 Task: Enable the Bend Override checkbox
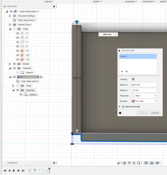point(123,107)
